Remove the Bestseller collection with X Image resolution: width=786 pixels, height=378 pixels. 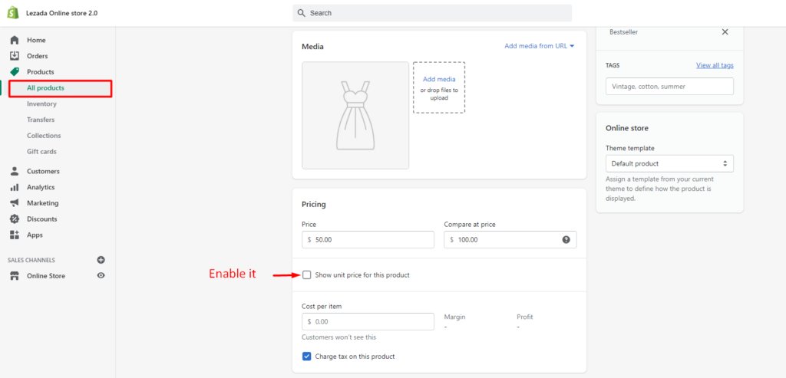point(725,31)
